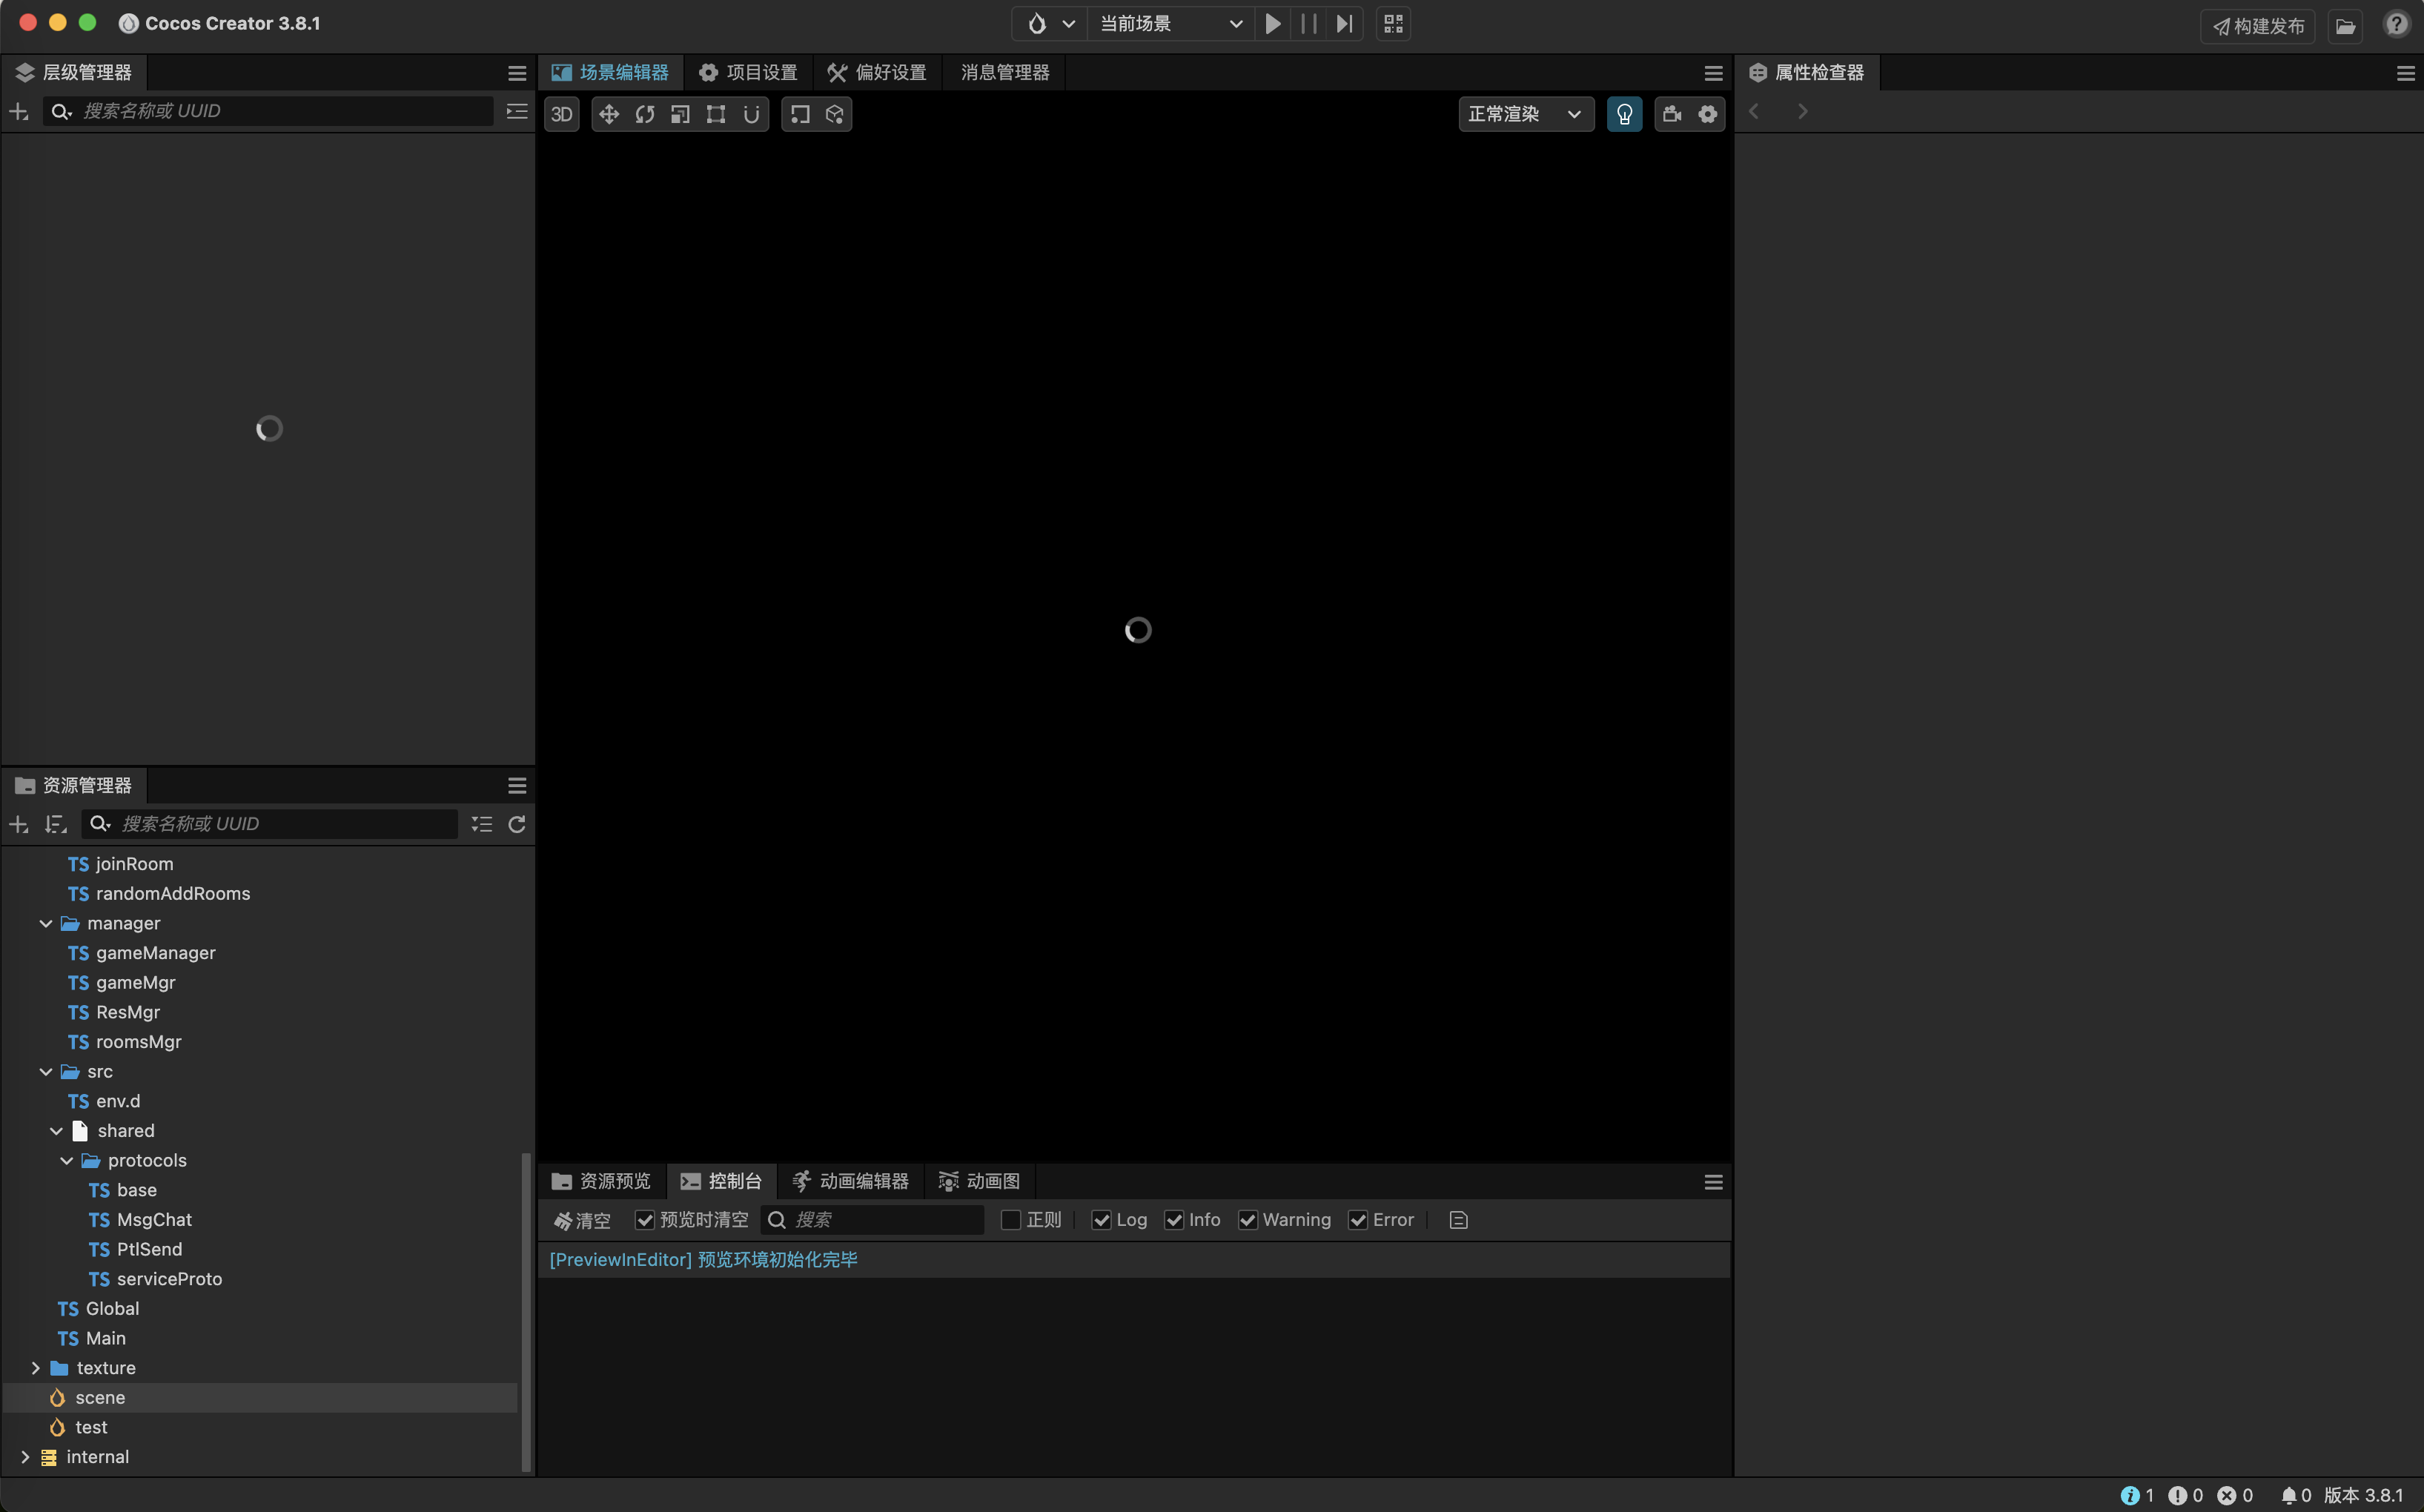Click the 构建发布 build button
This screenshot has width=2424, height=1512.
[2257, 26]
